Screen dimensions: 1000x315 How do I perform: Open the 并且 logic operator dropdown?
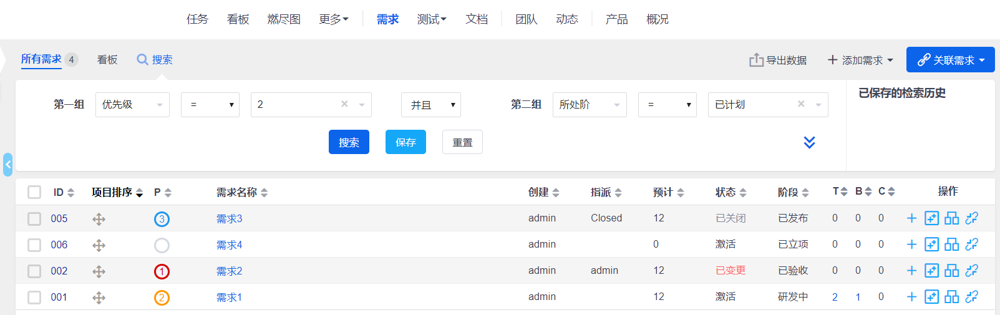click(x=430, y=105)
